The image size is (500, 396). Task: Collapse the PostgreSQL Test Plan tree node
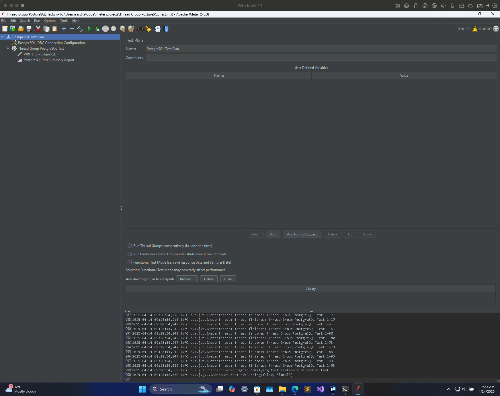pos(3,37)
